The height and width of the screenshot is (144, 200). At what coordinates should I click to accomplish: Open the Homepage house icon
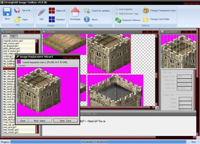tap(75, 13)
